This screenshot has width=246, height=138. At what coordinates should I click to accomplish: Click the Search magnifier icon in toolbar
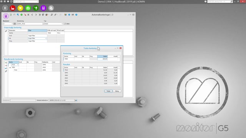52,15
